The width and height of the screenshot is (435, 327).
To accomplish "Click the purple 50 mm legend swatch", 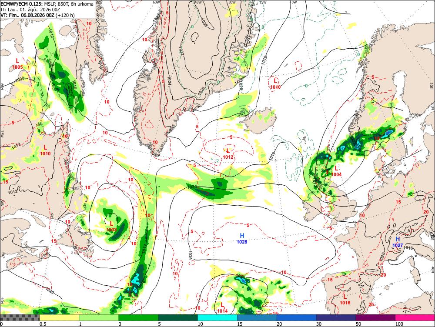I will tap(376, 317).
